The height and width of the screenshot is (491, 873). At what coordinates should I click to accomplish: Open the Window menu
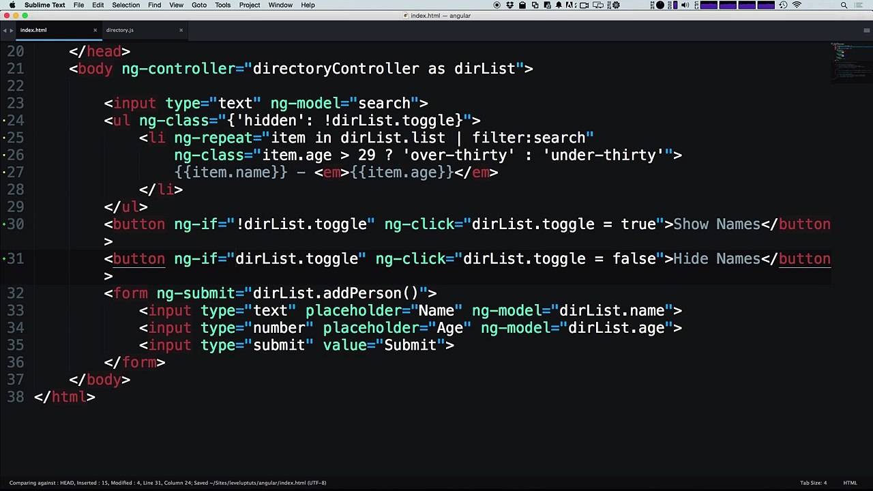coord(280,5)
